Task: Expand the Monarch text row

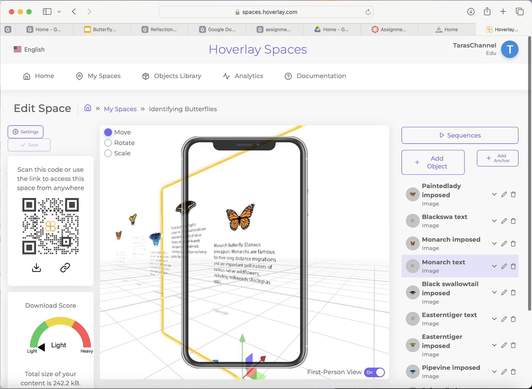Action: click(494, 266)
